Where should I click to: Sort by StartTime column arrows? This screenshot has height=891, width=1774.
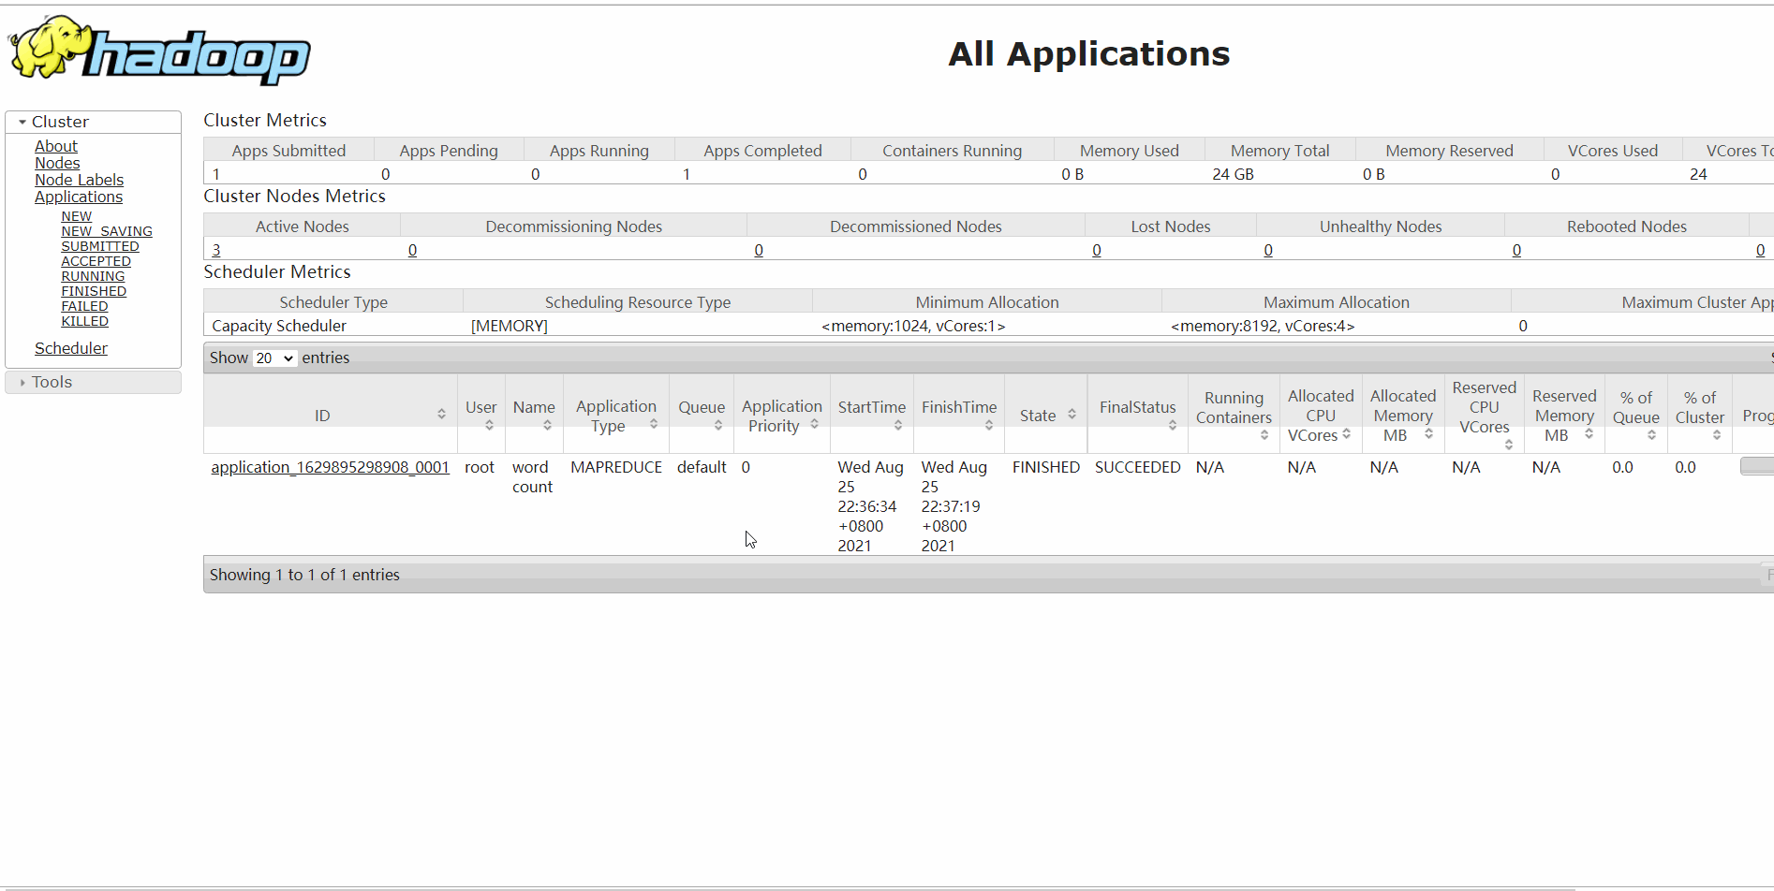(898, 425)
